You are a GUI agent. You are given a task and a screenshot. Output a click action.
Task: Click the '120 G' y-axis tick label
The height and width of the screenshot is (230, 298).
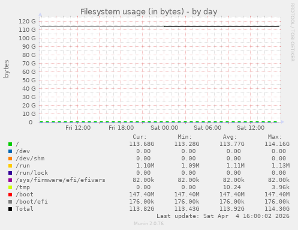(x=27, y=21)
